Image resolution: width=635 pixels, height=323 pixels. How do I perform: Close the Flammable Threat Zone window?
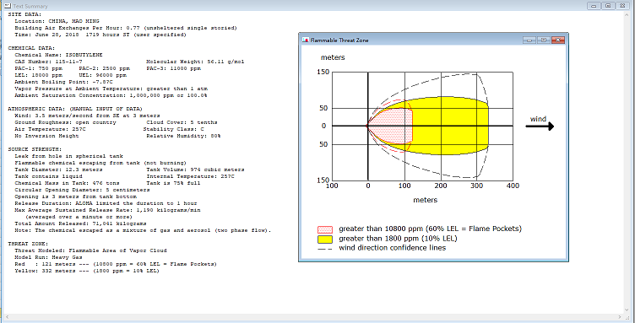coord(557,40)
